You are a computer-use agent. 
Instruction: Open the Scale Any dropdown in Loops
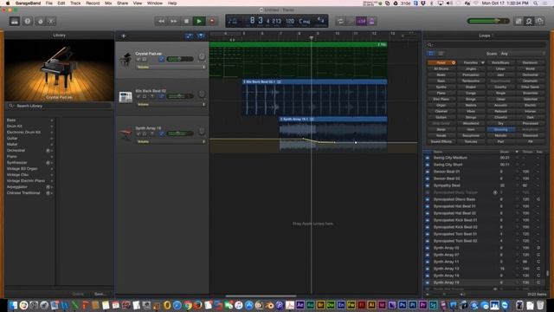(x=522, y=54)
